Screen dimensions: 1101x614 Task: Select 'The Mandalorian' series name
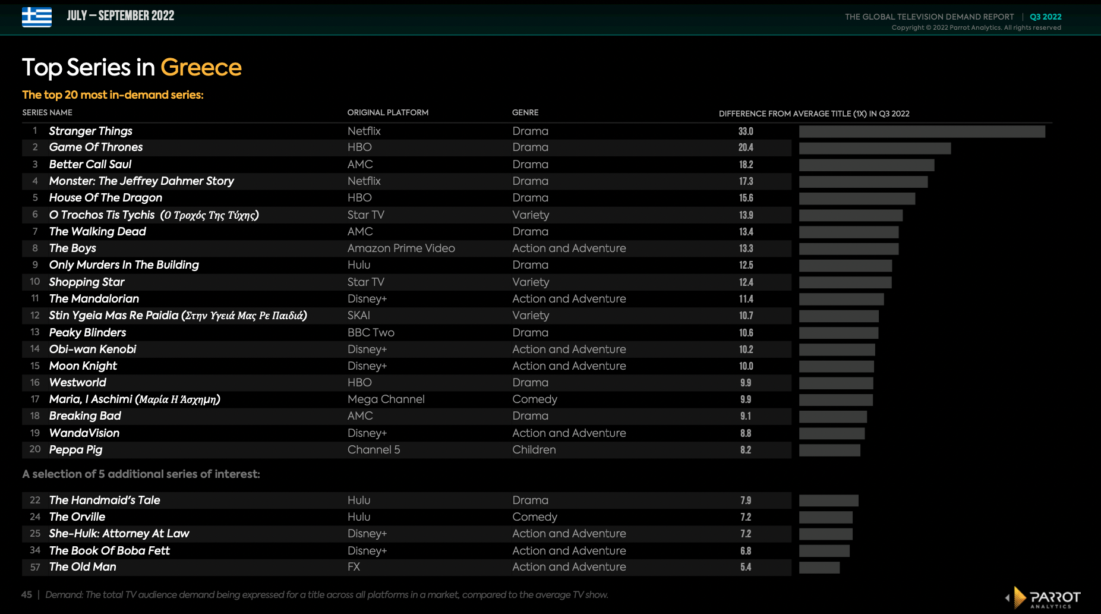(x=94, y=298)
